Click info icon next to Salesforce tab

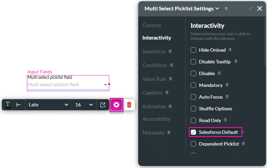[x=170, y=51]
